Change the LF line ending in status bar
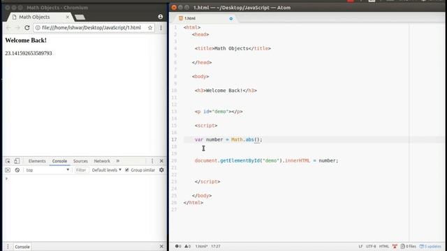This screenshot has height=251, width=447. [x=360, y=246]
